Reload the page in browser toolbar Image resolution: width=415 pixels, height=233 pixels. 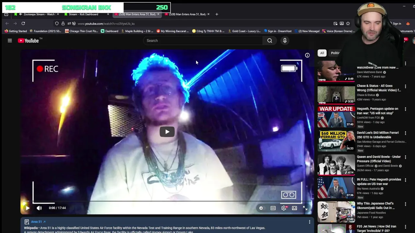click(x=23, y=23)
